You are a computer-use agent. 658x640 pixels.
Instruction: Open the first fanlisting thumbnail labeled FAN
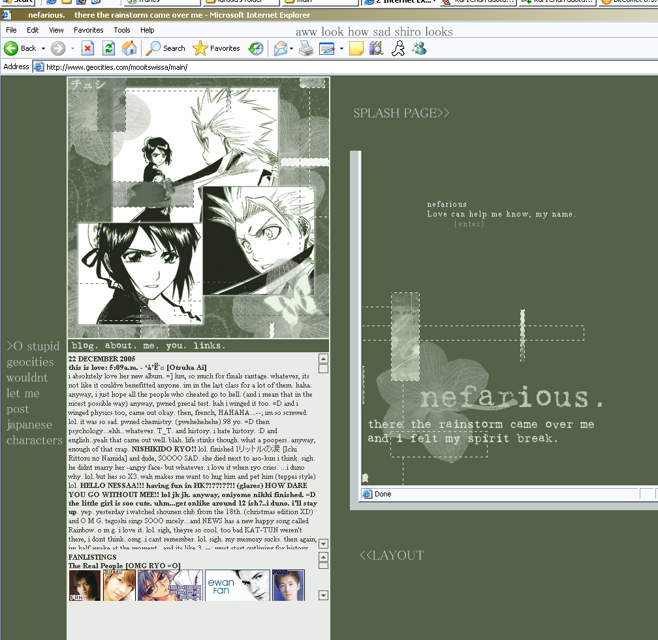(85, 585)
